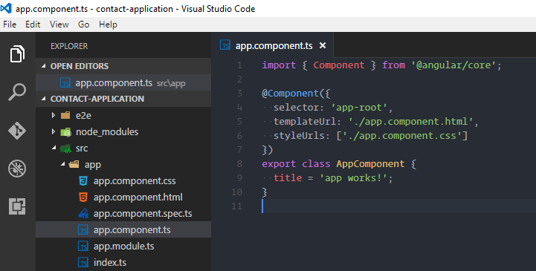Viewport: 536px width, 271px height.
Task: Open the View menu
Action: coord(59,25)
